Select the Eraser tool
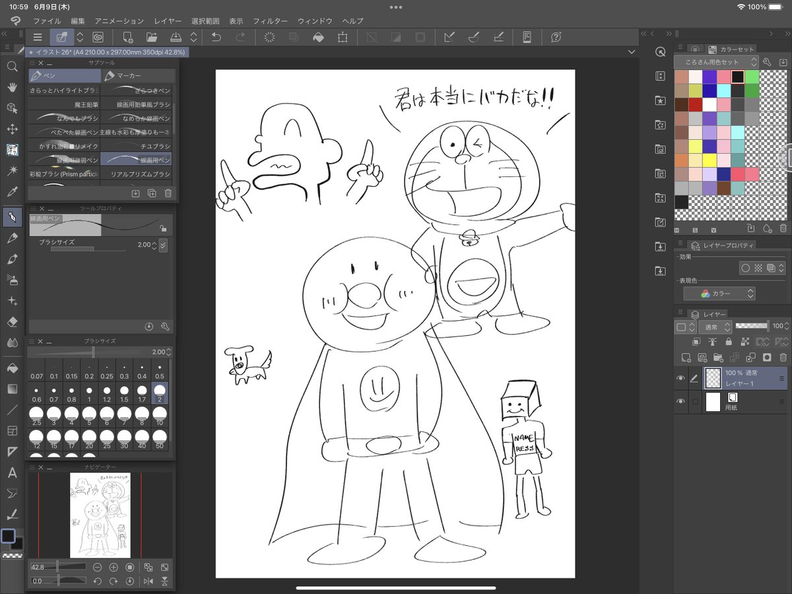 [x=12, y=322]
